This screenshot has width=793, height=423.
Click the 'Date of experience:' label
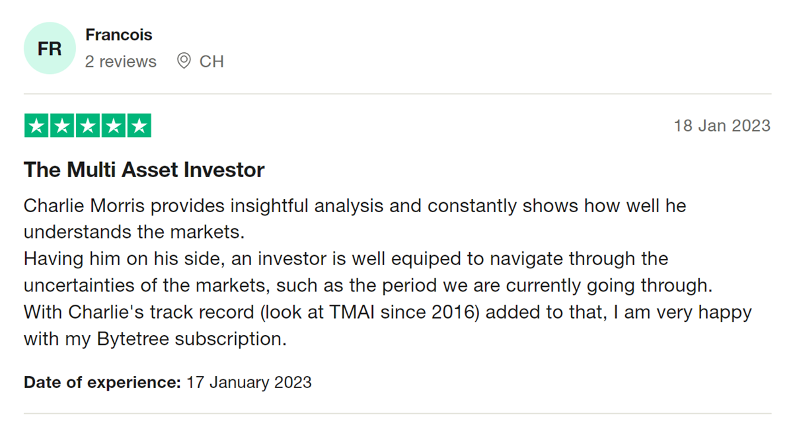[x=102, y=382]
